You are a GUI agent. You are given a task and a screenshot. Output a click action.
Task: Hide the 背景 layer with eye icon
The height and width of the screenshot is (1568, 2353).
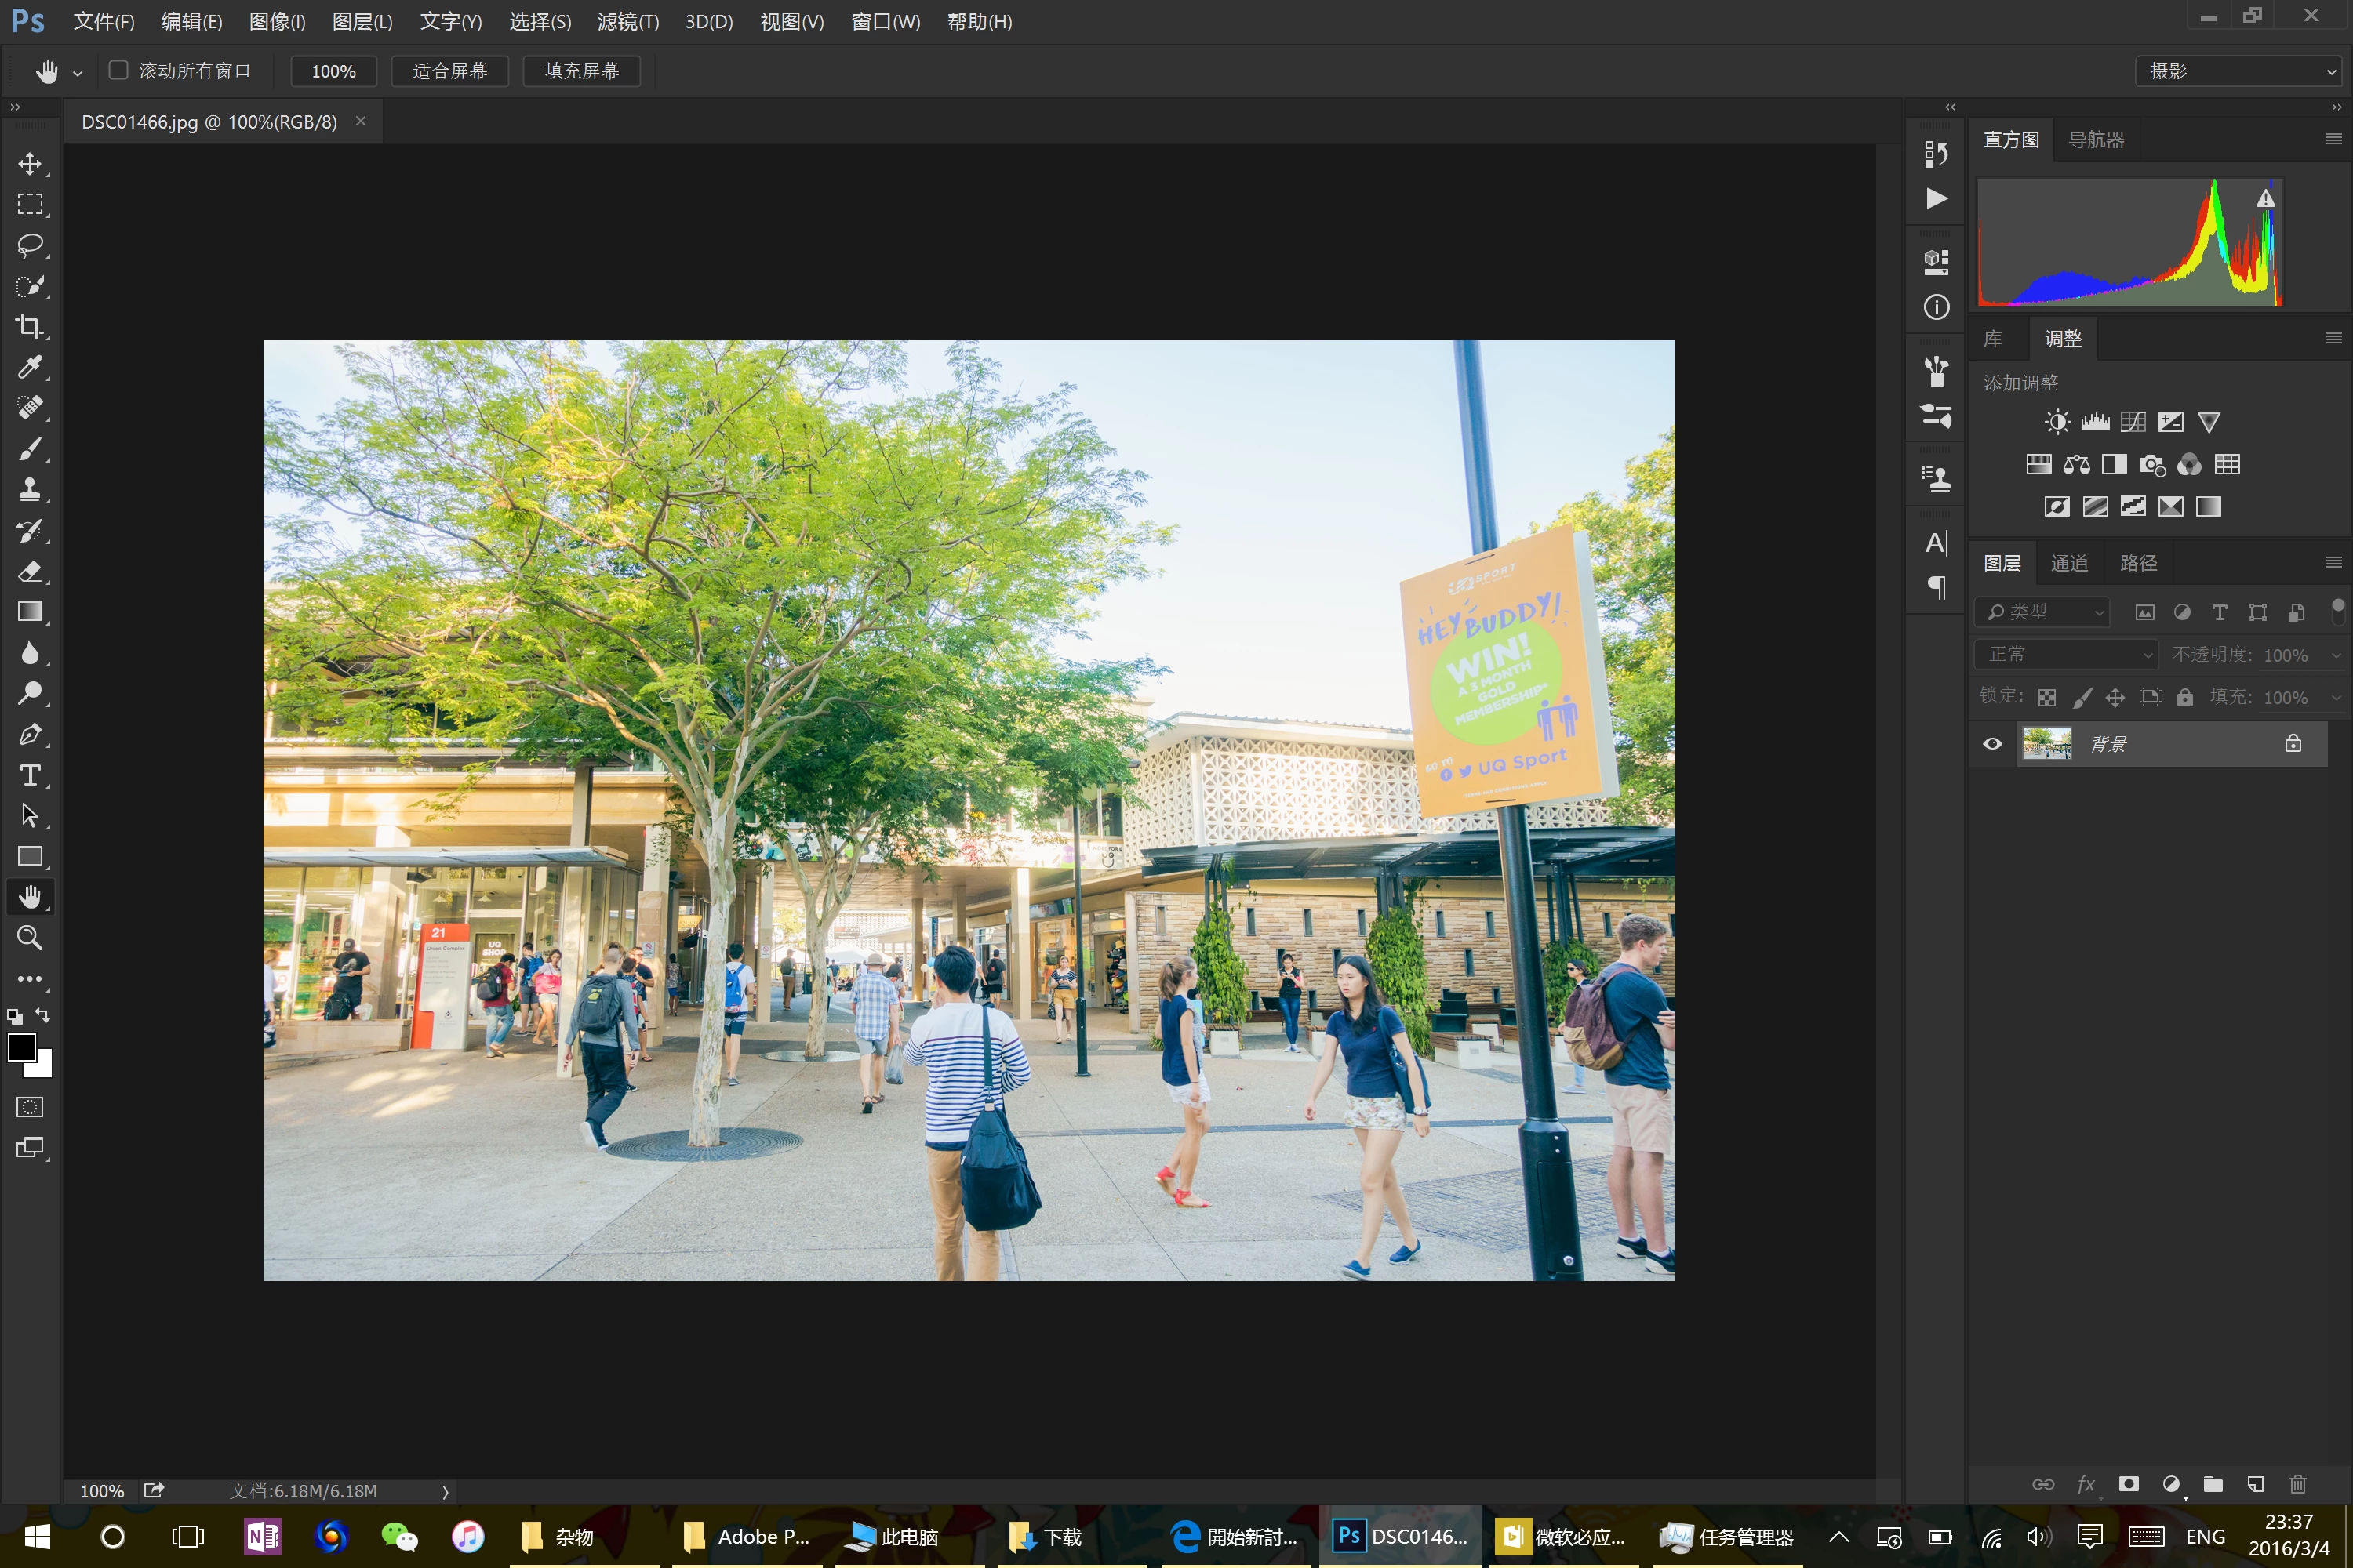[x=1992, y=744]
